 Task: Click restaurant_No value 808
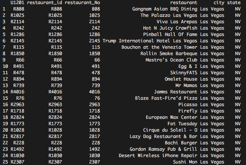96,9
